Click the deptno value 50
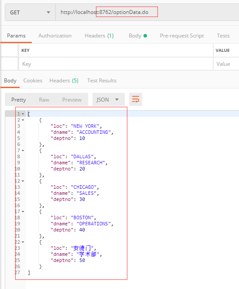 [82, 260]
